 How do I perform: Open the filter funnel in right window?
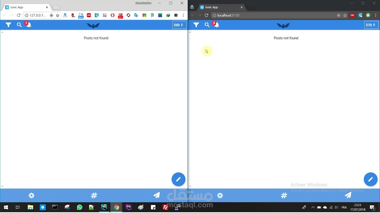pos(196,25)
